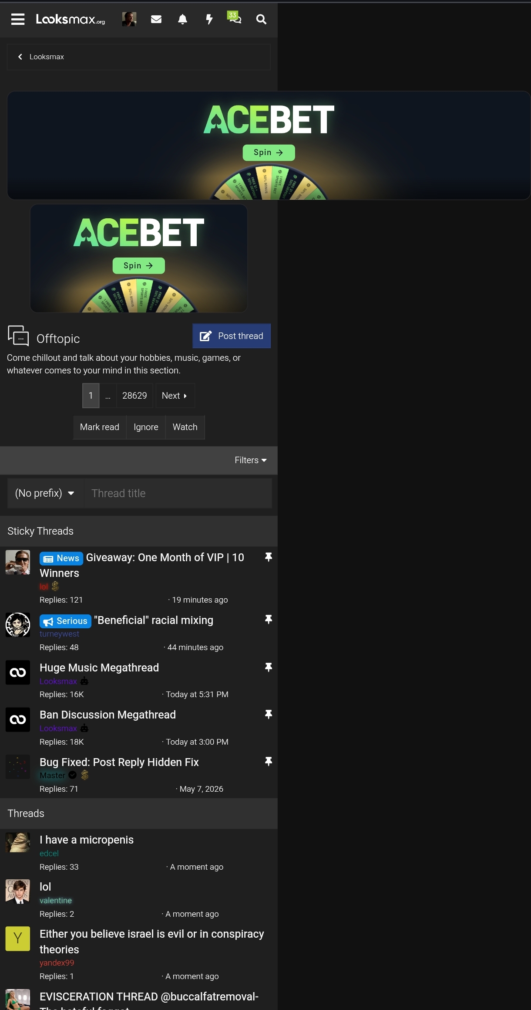
Task: Click 'May 7, 2026' timestamp
Action: tap(202, 789)
